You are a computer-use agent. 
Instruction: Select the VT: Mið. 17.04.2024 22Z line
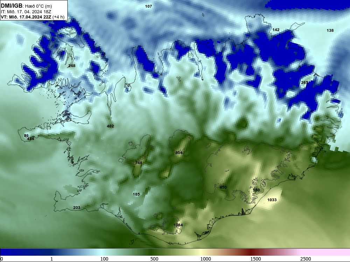click(x=26, y=17)
